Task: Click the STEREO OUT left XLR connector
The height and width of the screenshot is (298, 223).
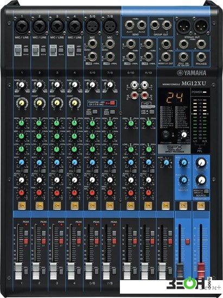Action: (183, 26)
